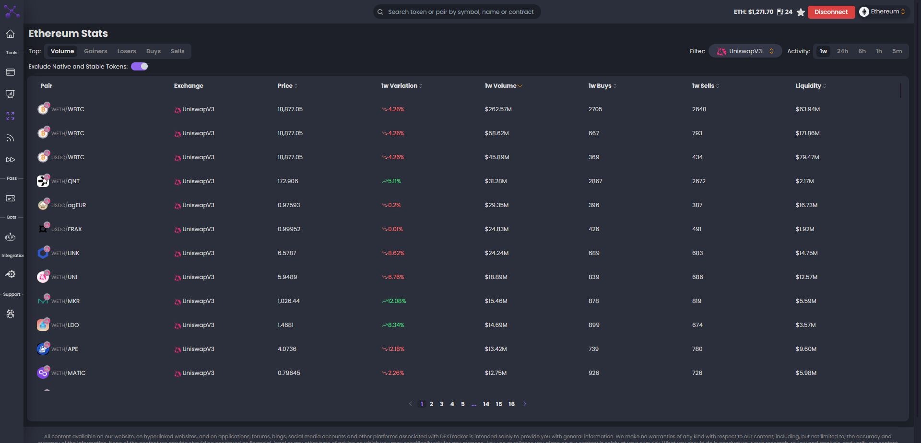
Task: Click the pagination ellipsis
Action: click(474, 405)
